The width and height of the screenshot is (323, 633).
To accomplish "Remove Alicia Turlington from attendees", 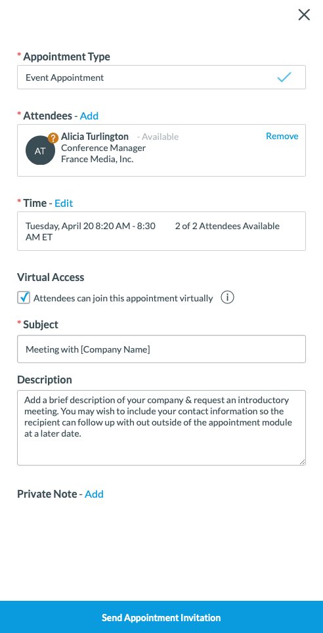I will click(x=282, y=136).
